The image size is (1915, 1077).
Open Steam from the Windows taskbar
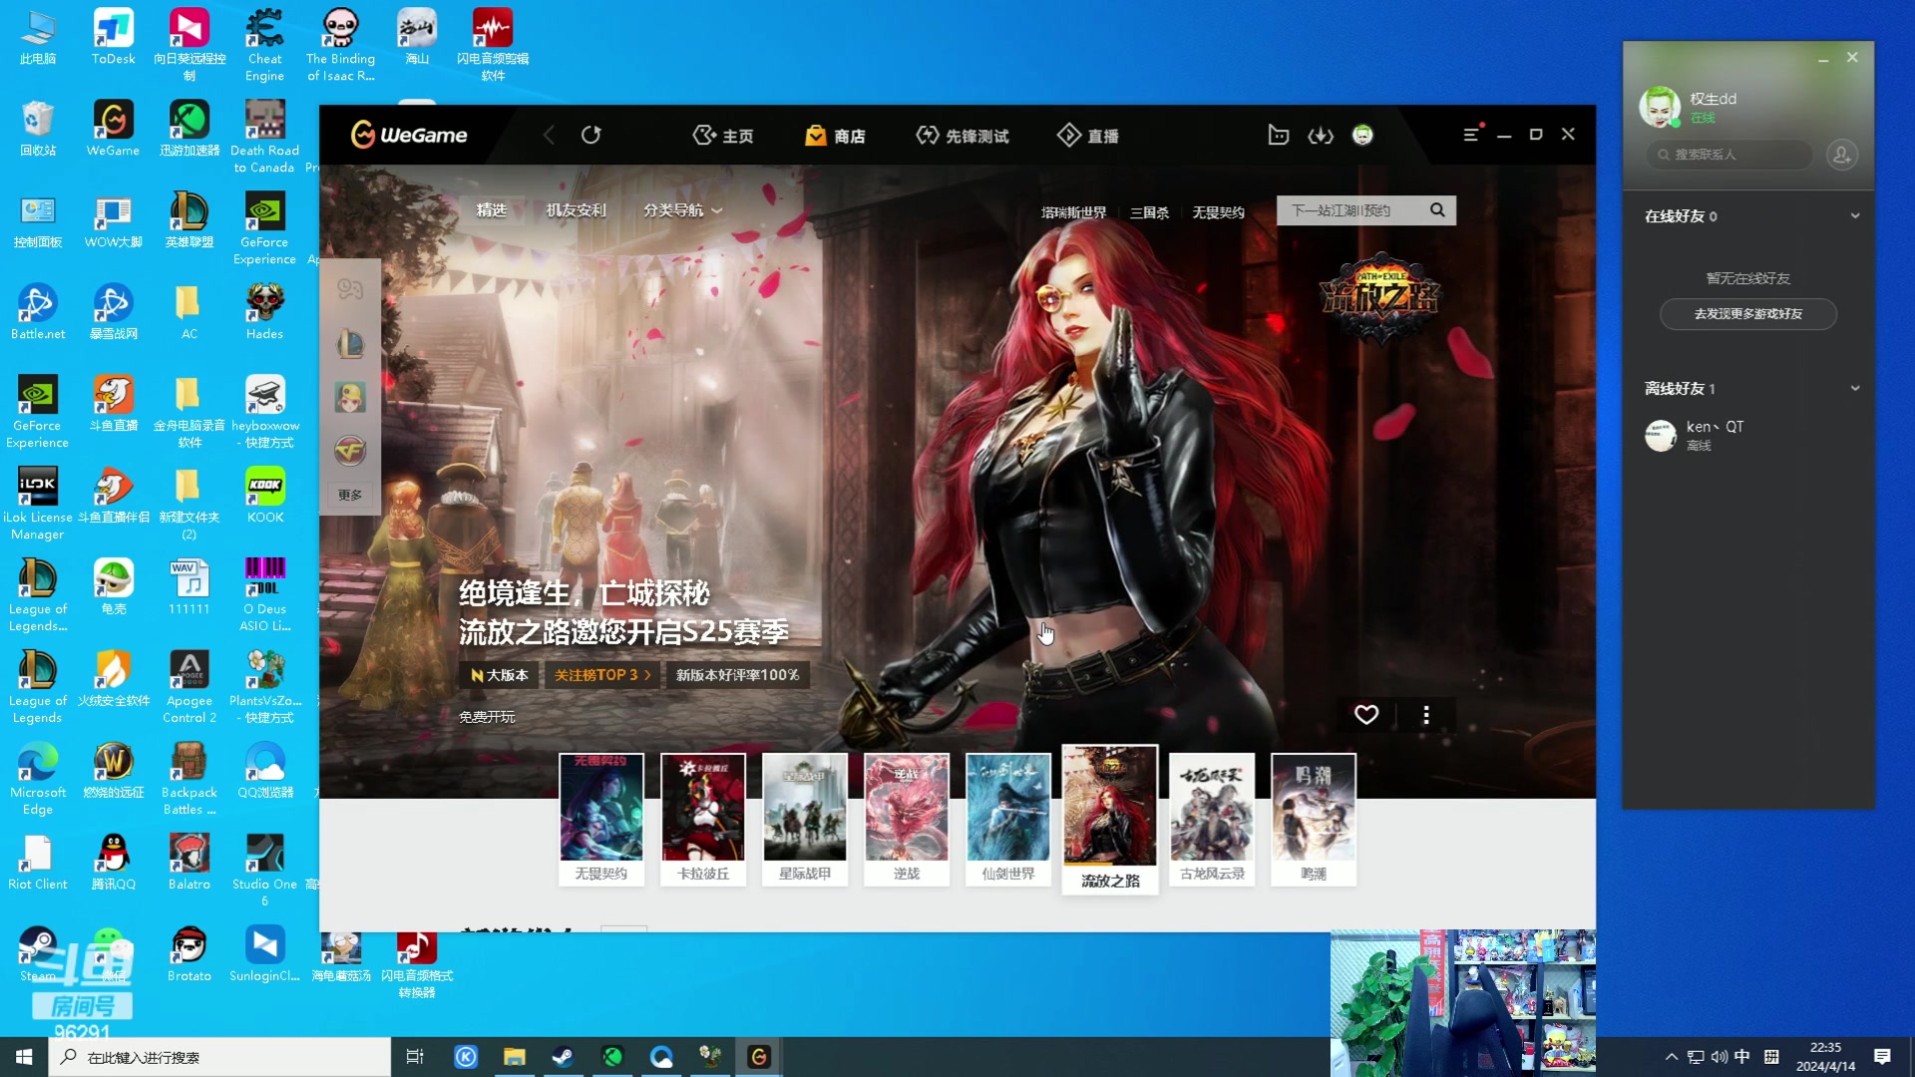[563, 1057]
